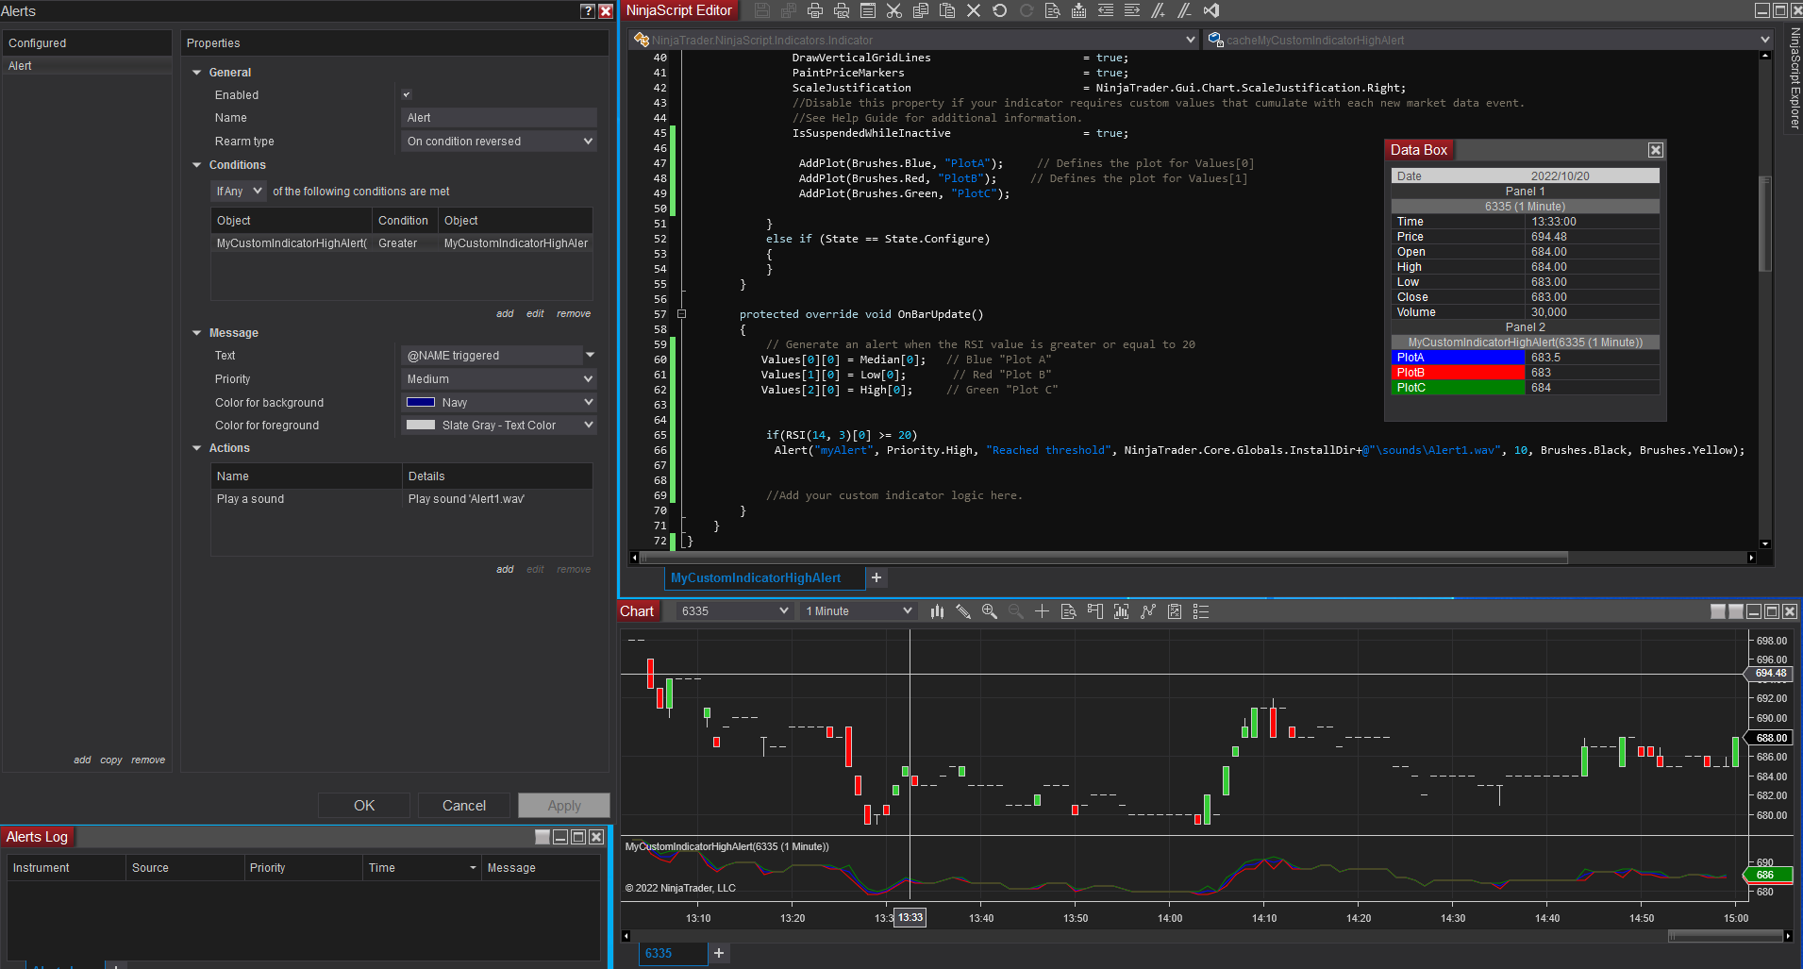Click the OK button in Alerts
The height and width of the screenshot is (969, 1803).
click(364, 806)
